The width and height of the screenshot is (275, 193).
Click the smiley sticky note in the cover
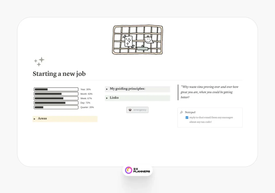148,40
